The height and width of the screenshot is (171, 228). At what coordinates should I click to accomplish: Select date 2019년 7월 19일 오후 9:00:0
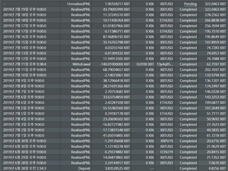tap(24, 9)
